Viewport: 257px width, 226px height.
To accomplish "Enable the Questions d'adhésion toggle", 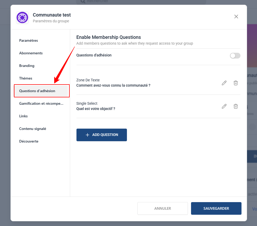I will tap(235, 56).
